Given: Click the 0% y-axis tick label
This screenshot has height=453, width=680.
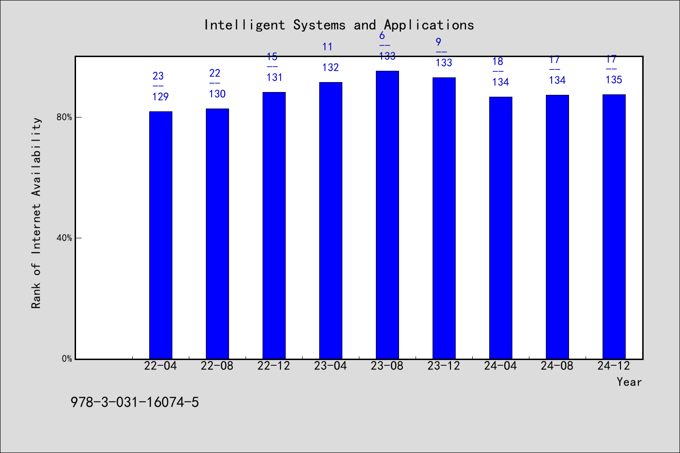Looking at the screenshot, I should 67,359.
